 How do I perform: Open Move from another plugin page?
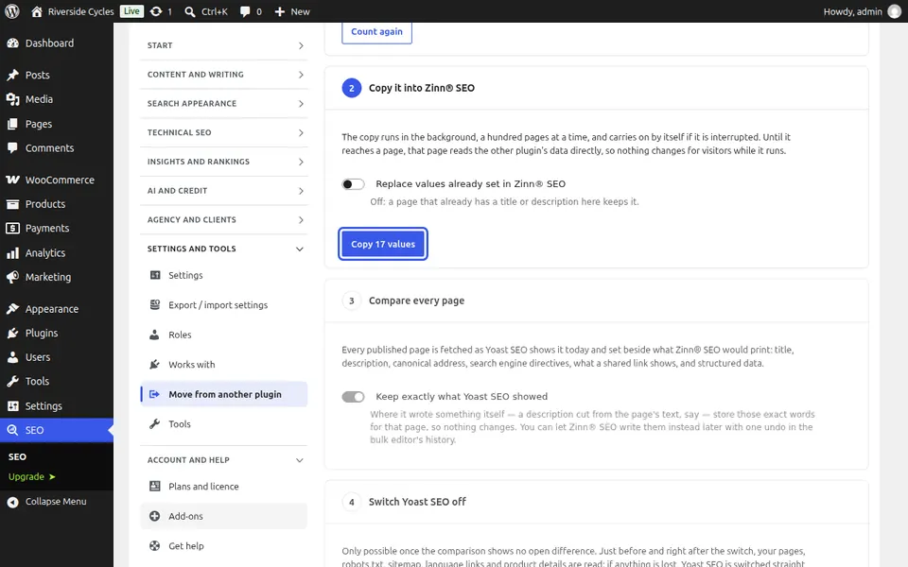pos(224,394)
